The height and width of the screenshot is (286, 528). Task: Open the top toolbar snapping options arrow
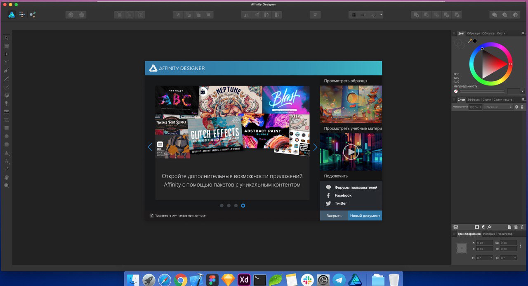(381, 15)
